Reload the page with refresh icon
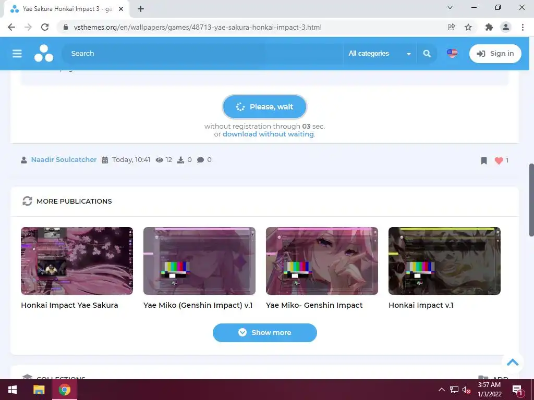 pyautogui.click(x=45, y=27)
